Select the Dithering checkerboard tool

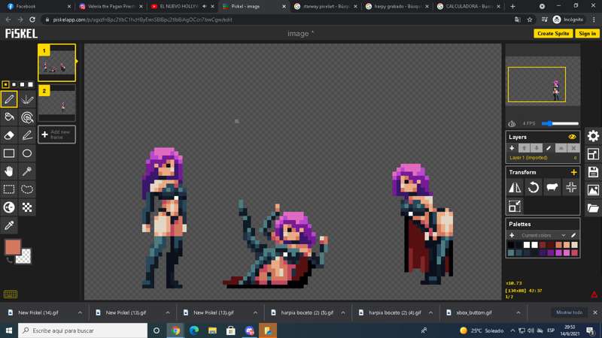point(27,207)
